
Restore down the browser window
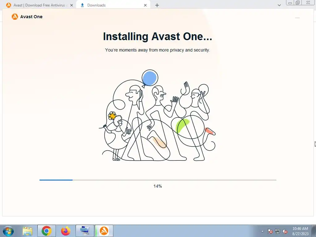(x=297, y=2)
